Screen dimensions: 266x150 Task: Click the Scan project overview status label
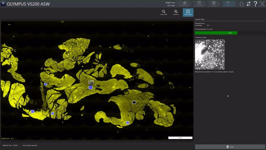(30, 145)
